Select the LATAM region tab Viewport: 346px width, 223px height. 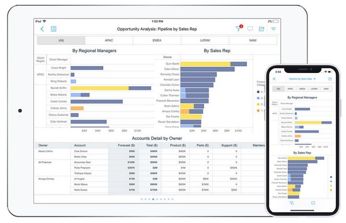tap(205, 40)
